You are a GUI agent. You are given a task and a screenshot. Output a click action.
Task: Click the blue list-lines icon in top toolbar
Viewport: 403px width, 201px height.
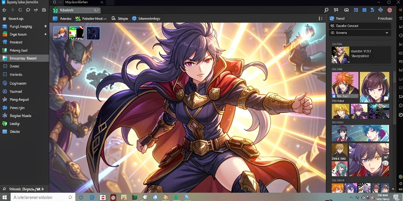point(364,10)
